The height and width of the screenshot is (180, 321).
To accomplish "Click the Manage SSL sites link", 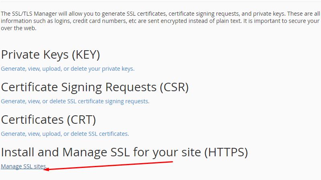I will (x=24, y=166).
